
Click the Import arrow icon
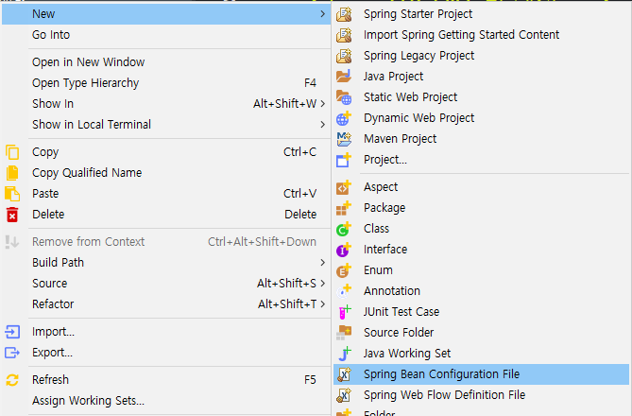(12, 332)
